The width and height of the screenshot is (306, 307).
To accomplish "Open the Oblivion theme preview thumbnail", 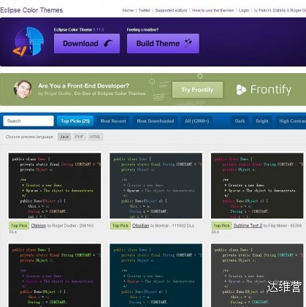I will pos(55,186).
